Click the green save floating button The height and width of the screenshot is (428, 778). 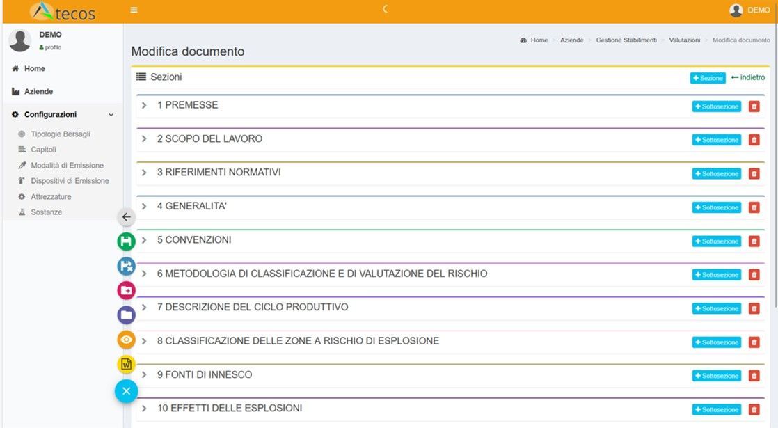click(x=126, y=241)
